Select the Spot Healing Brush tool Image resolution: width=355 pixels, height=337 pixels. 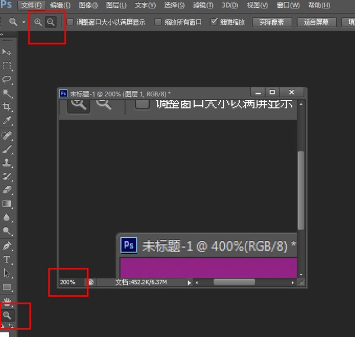7,135
